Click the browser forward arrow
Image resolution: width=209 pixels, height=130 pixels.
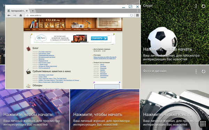(15, 15)
